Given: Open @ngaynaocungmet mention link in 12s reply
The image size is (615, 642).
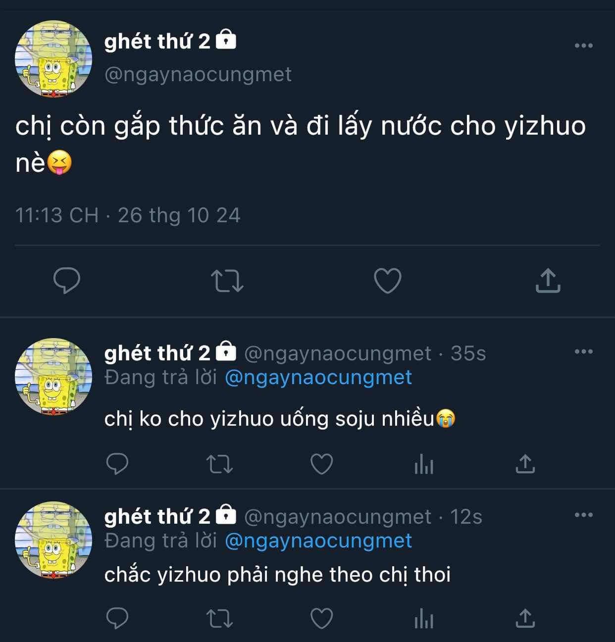Looking at the screenshot, I should pos(318,541).
